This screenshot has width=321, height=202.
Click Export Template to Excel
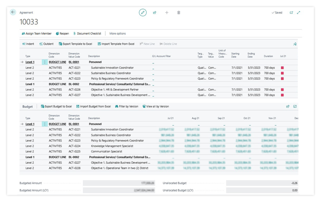point(75,44)
